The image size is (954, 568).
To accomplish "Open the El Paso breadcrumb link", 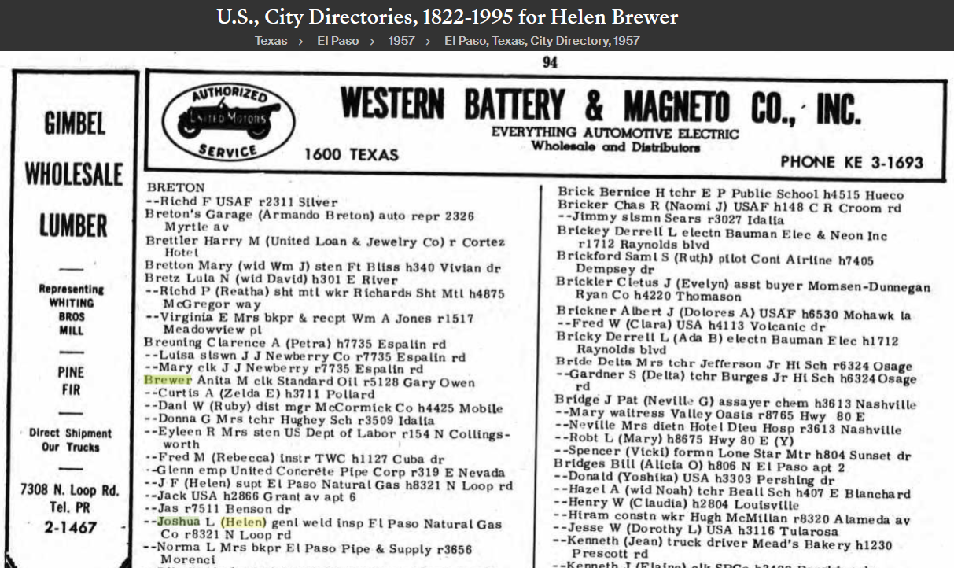I will click(344, 40).
